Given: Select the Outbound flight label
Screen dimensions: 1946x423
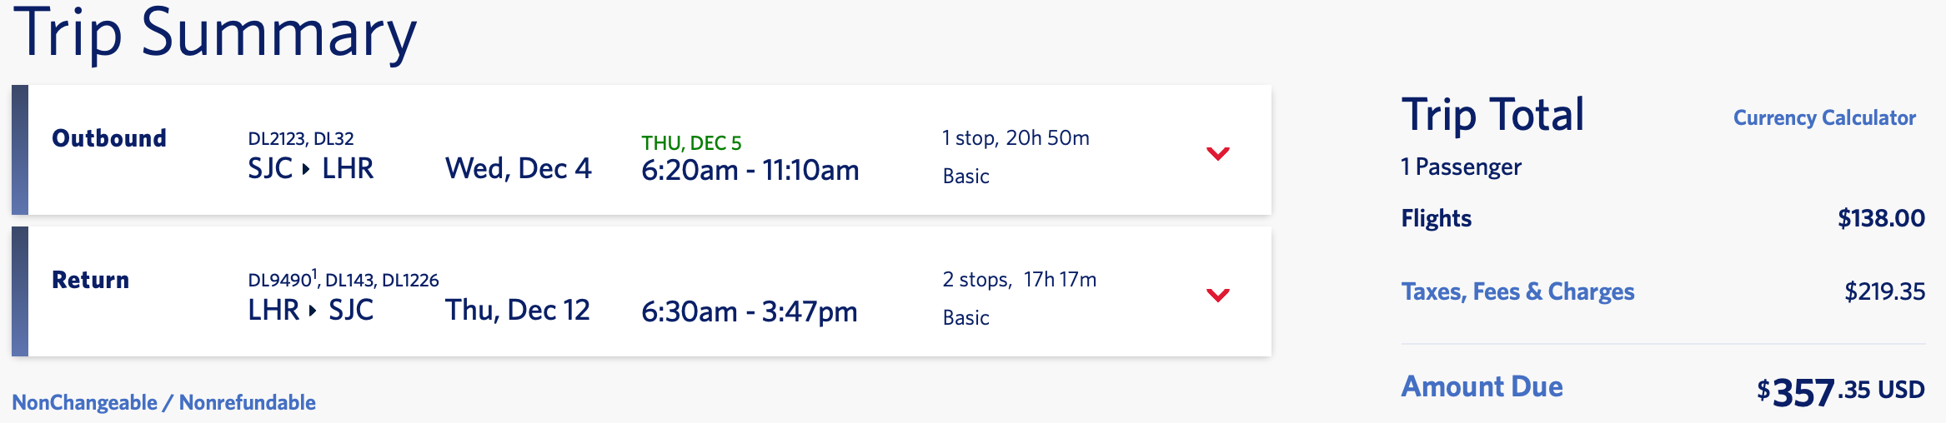Looking at the screenshot, I should point(109,138).
